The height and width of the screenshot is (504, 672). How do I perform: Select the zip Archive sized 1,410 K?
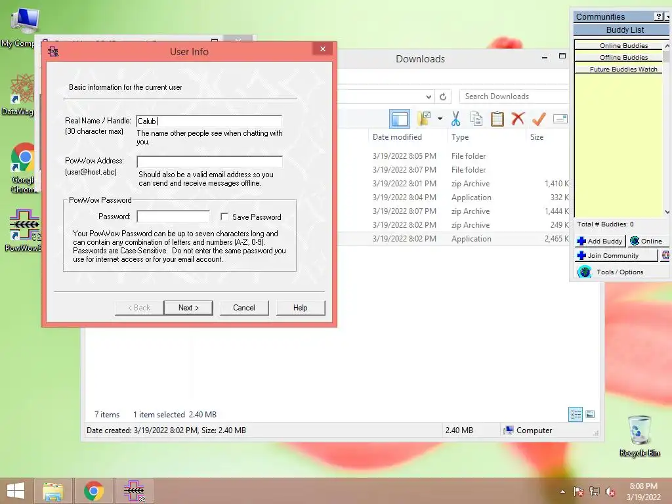point(453,184)
